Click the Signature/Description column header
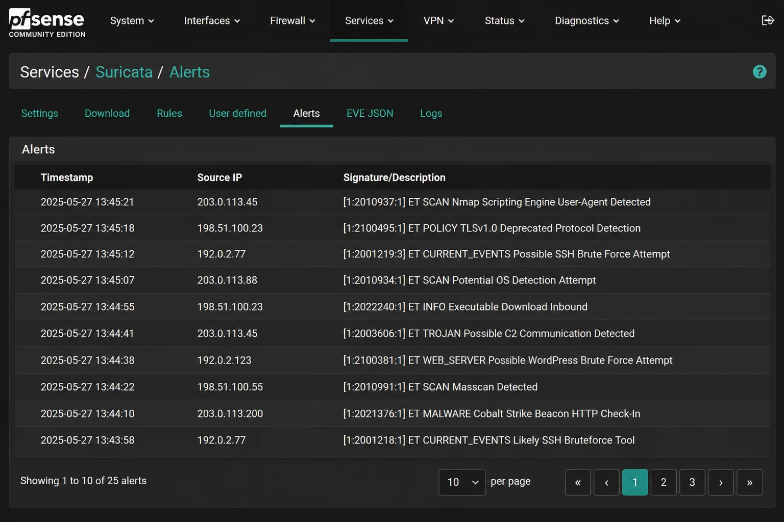The width and height of the screenshot is (784, 522). pos(394,177)
